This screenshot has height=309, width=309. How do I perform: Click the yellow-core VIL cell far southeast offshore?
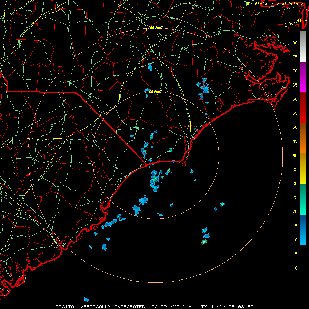(204, 242)
